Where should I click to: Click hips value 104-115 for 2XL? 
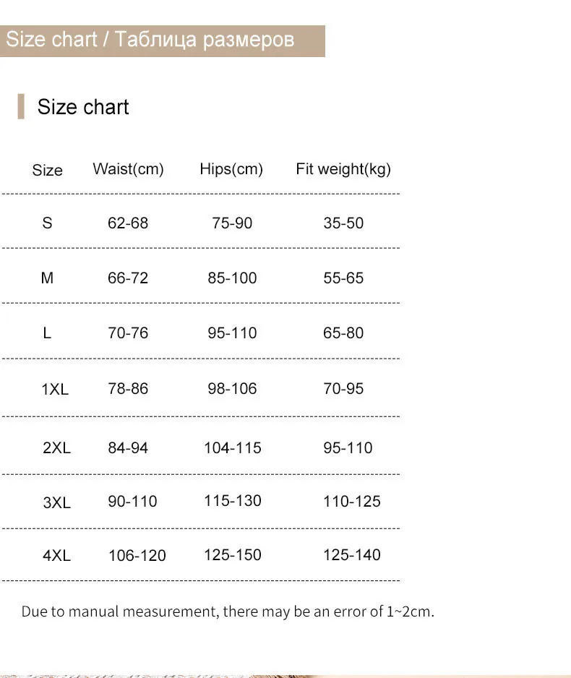(x=232, y=447)
